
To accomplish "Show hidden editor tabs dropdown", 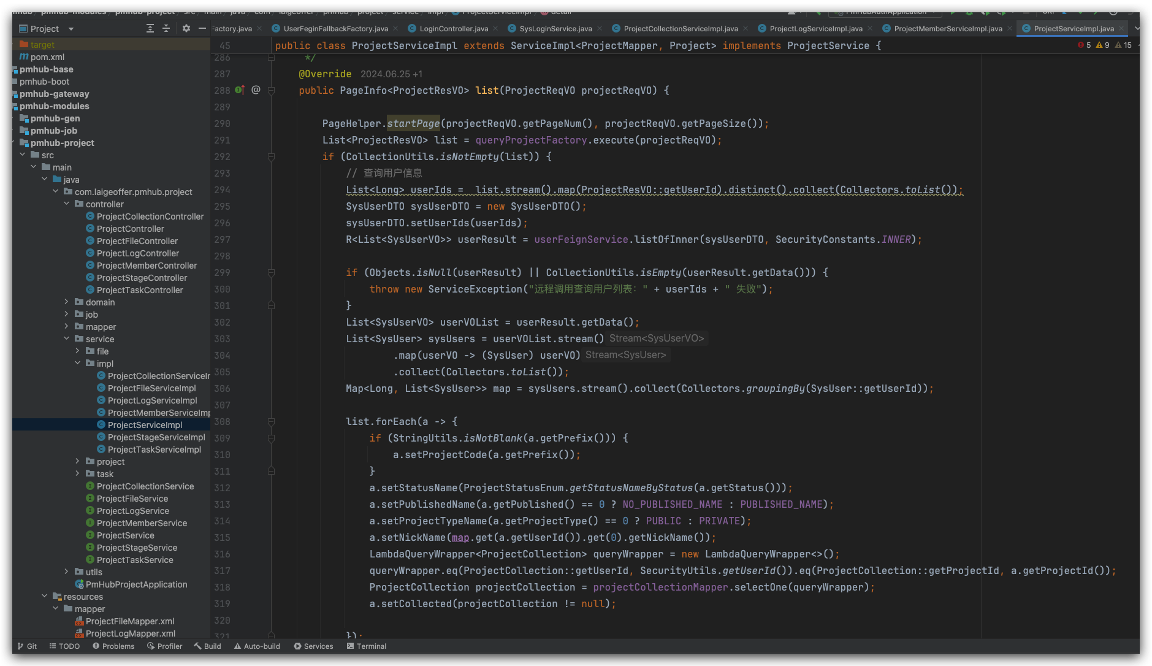I will (1137, 29).
